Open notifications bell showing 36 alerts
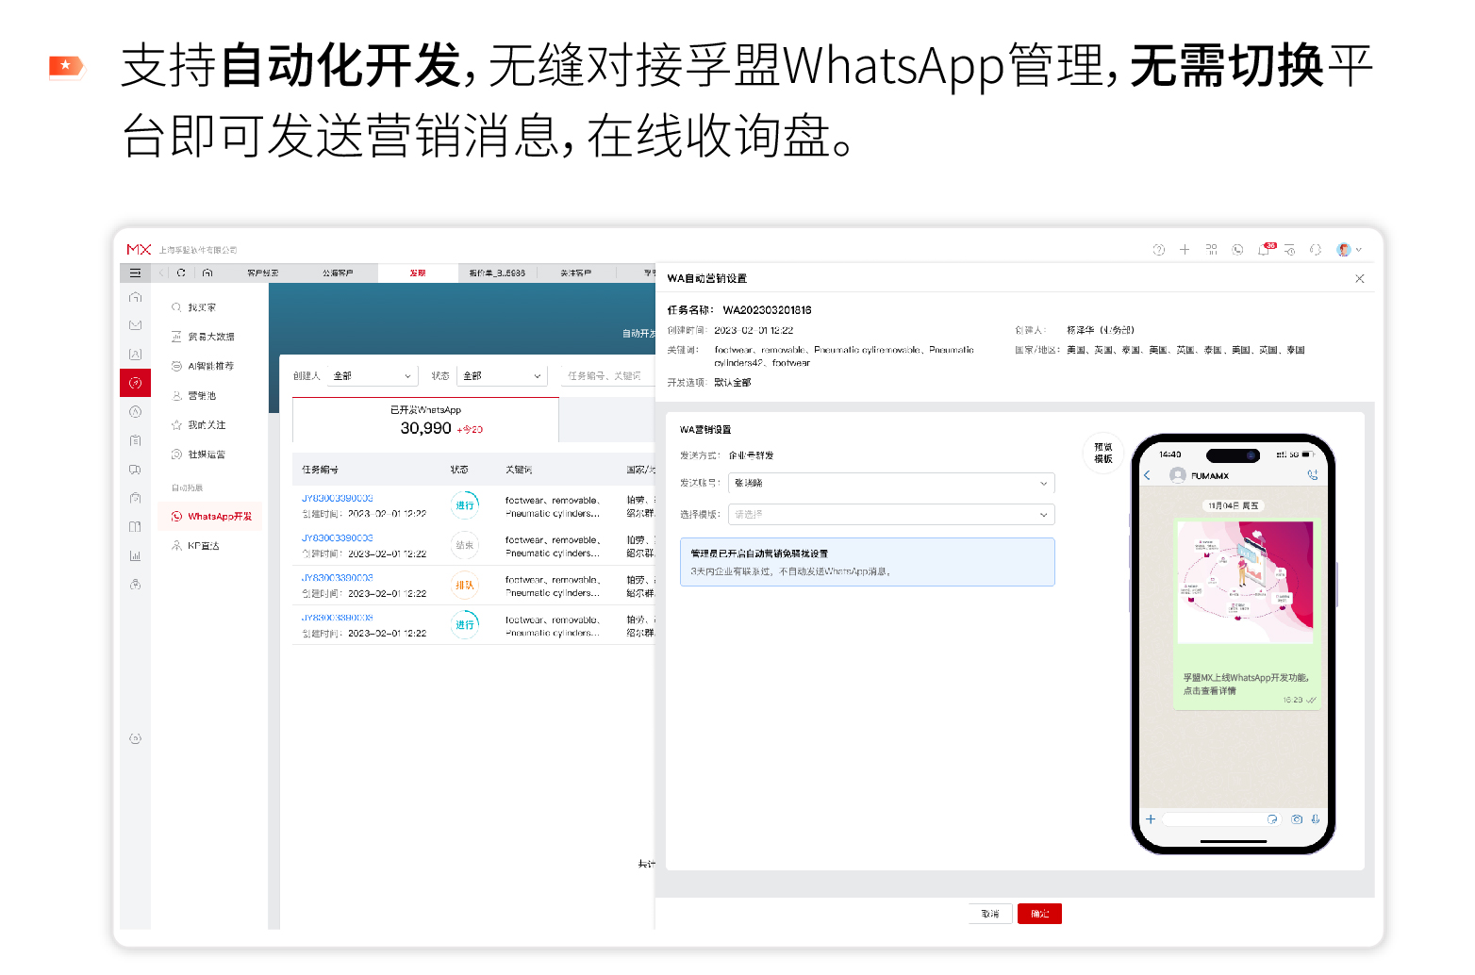This screenshot has width=1475, height=975. pos(1266,248)
